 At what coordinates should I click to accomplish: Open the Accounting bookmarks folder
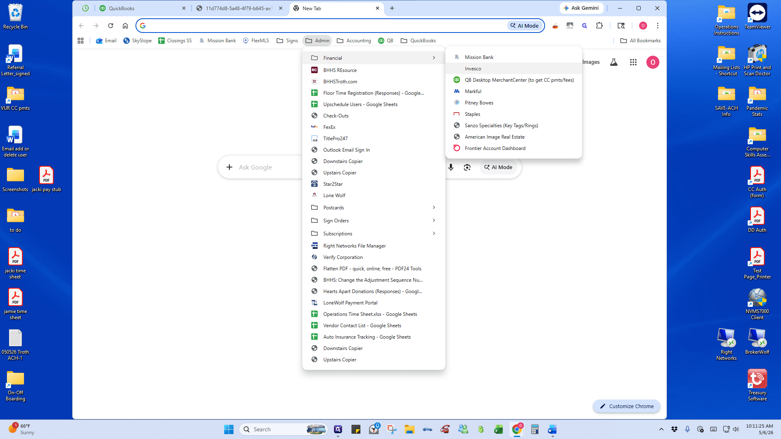354,41
